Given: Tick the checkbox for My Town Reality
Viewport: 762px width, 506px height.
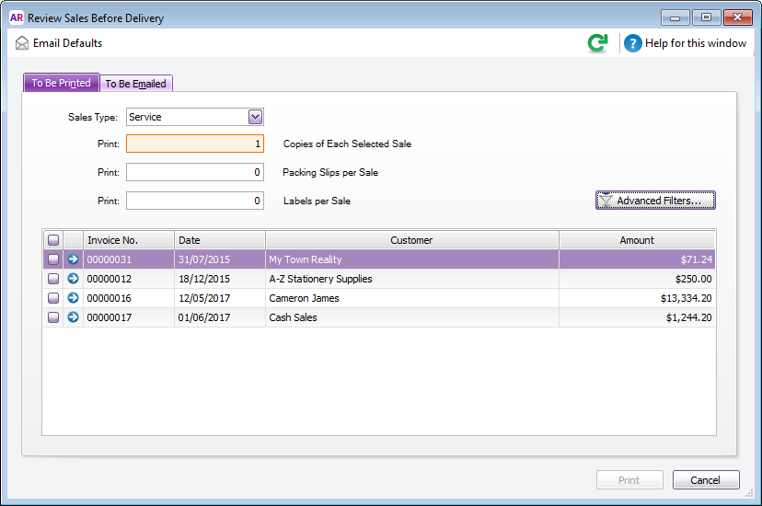Looking at the screenshot, I should coord(53,259).
